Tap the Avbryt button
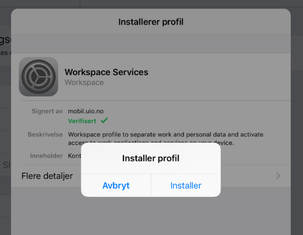This screenshot has height=235, width=303. pyautogui.click(x=116, y=186)
